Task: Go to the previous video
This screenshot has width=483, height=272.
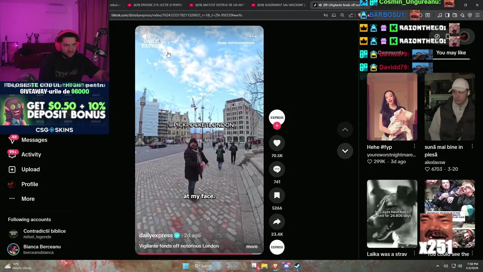Action: click(345, 130)
